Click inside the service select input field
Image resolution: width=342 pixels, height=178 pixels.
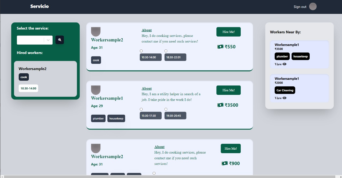point(30,40)
